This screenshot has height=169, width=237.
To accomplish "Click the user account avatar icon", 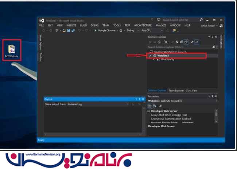I will (221, 25).
